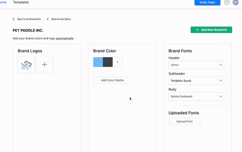Select the light blue brand color swatch

pyautogui.click(x=98, y=62)
